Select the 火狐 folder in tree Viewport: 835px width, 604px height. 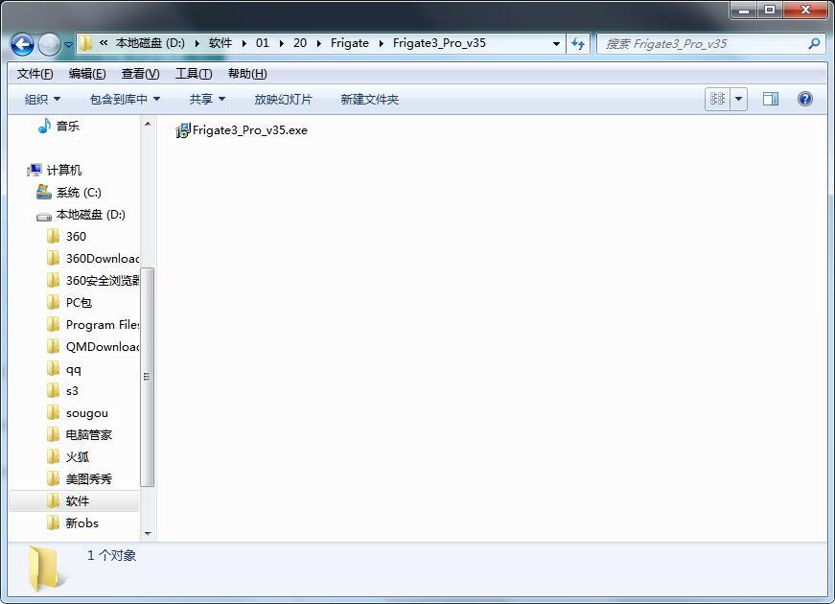77,457
